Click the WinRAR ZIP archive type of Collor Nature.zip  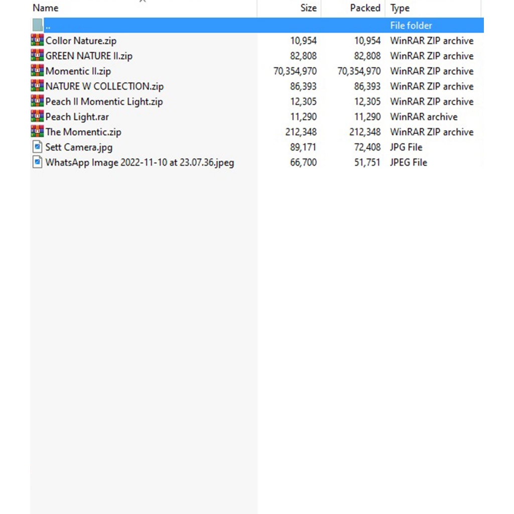point(432,41)
